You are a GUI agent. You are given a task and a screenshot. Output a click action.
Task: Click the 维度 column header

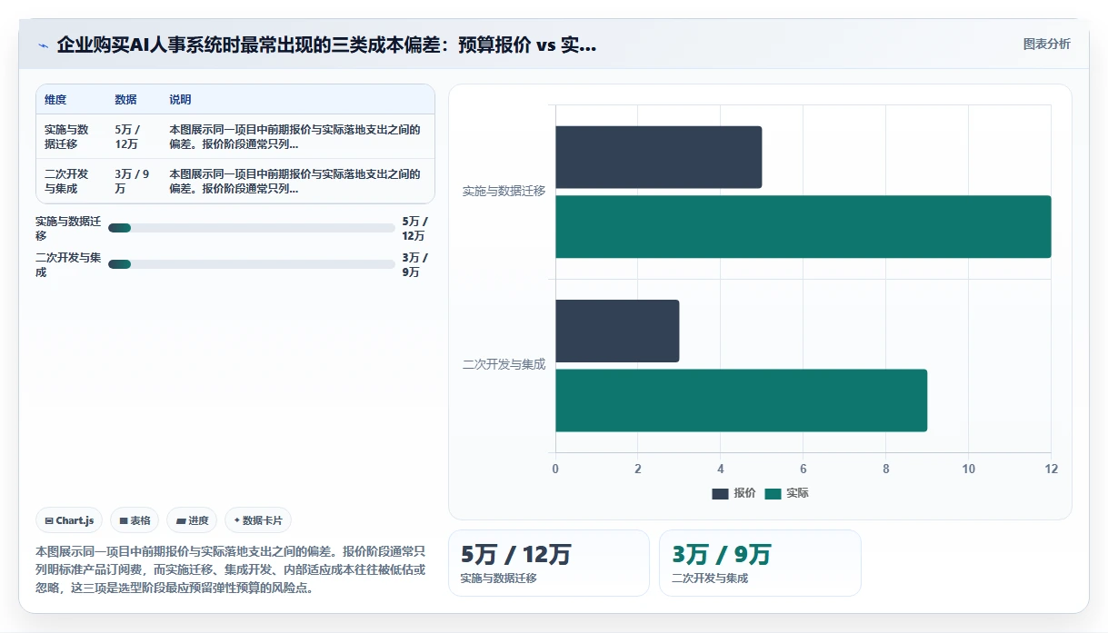coord(55,100)
